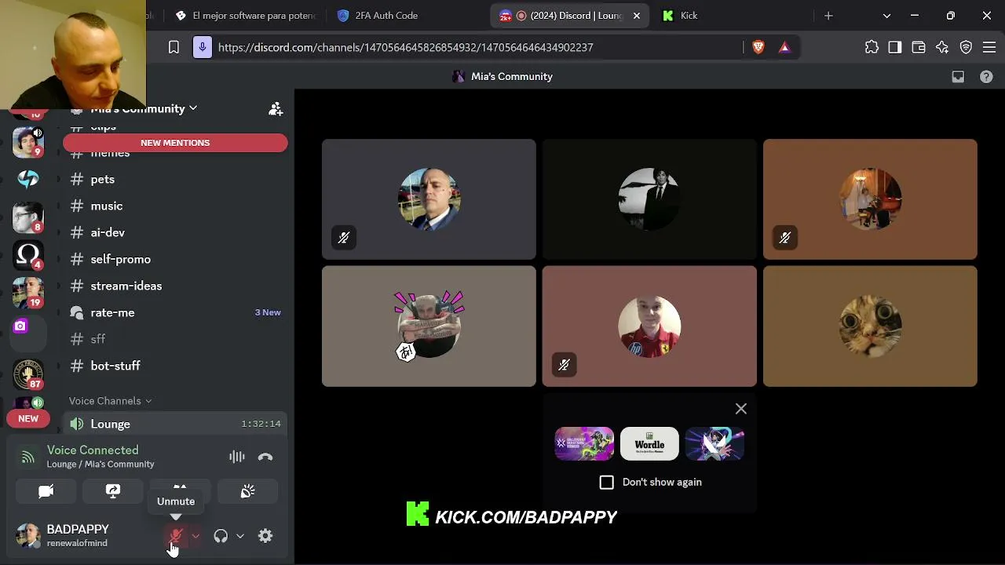Click the Brave Rewards triangle icon
This screenshot has width=1005, height=565.
[x=784, y=47]
